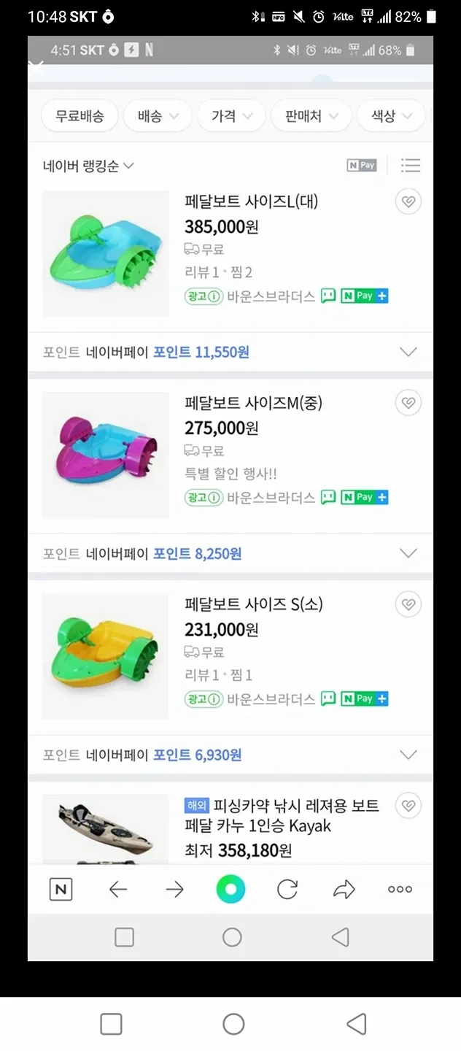Expand the 포인트 11,550원 details chevron
The image size is (461, 1051).
(408, 351)
